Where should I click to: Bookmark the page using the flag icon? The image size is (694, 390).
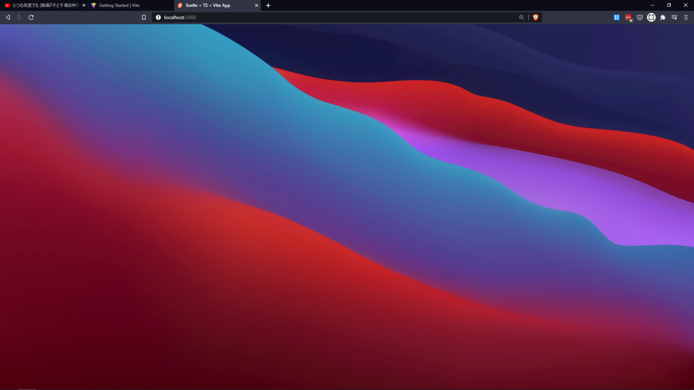144,17
